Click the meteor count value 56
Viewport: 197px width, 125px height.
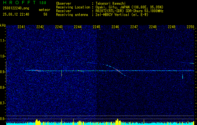45,14
